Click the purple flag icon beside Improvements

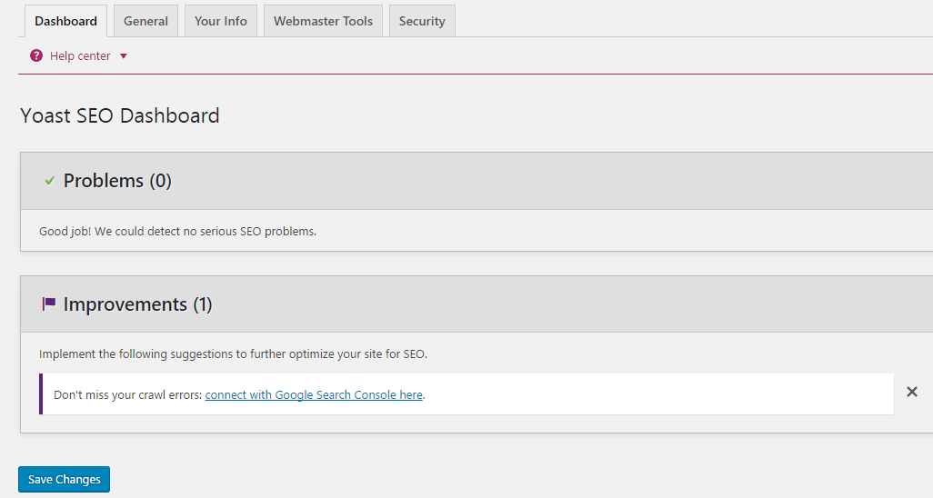pos(49,304)
